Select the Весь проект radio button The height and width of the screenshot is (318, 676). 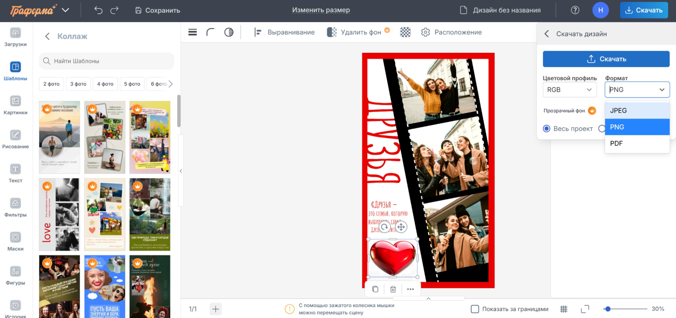(x=546, y=129)
